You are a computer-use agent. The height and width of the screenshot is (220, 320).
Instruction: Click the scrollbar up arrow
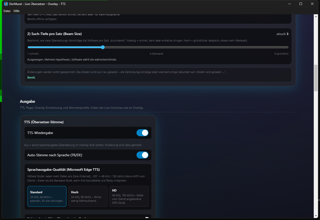pos(316,16)
